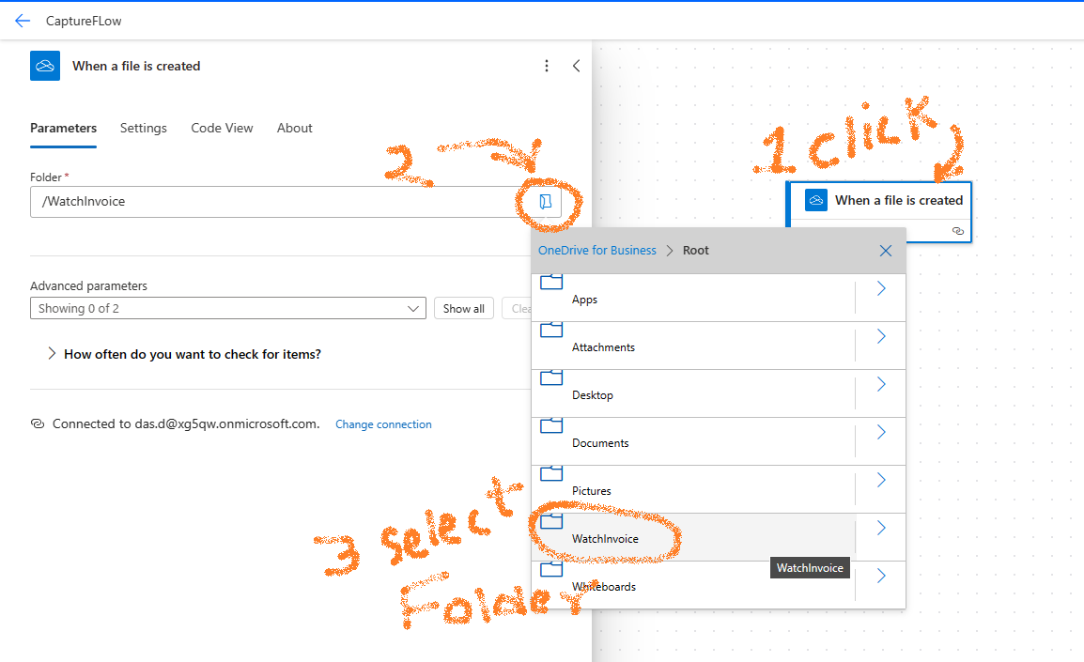This screenshot has height=662, width=1084.
Task: Select the When a file is created canvas card
Action: coord(880,211)
